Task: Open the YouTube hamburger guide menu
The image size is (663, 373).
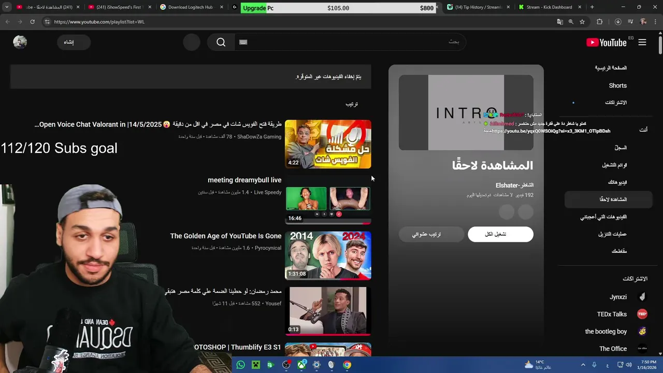Action: (x=642, y=42)
